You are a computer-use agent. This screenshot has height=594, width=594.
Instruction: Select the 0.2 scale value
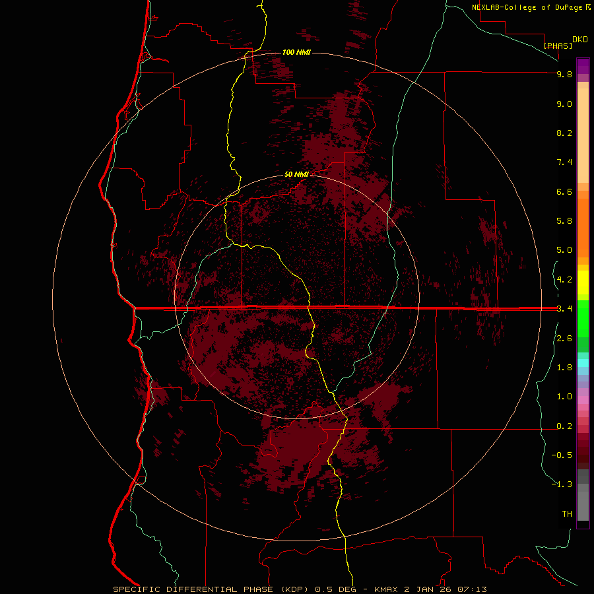point(564,426)
